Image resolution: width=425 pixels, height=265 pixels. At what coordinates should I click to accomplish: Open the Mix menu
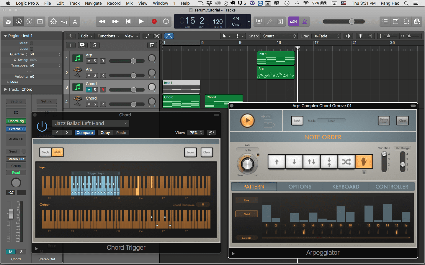click(129, 3)
